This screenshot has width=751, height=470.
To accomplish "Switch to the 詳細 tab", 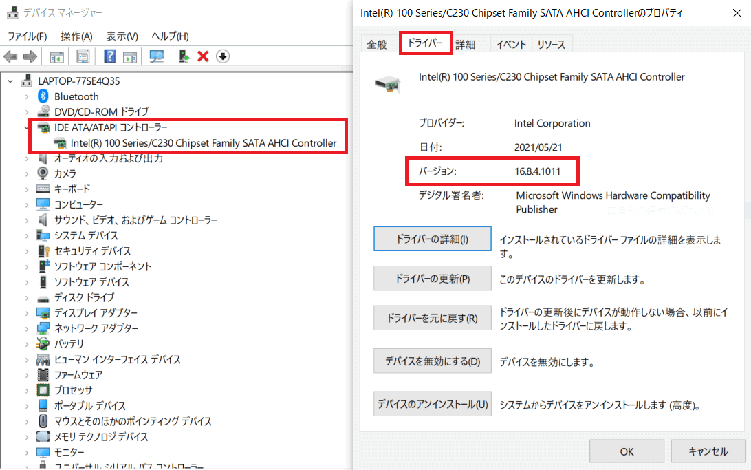I will click(x=465, y=45).
